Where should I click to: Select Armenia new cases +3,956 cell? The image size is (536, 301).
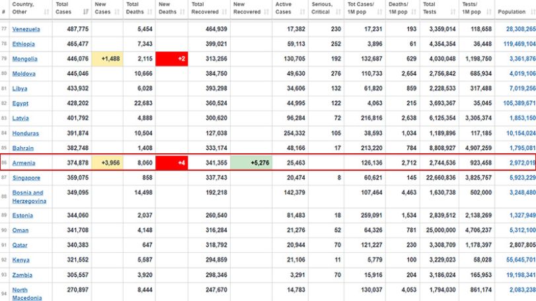[x=107, y=163]
